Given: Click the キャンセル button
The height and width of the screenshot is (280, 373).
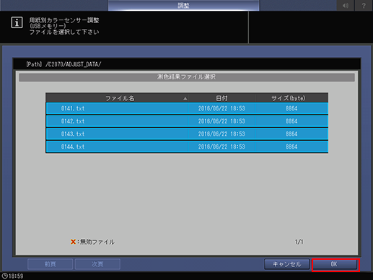Looking at the screenshot, I should (x=286, y=264).
